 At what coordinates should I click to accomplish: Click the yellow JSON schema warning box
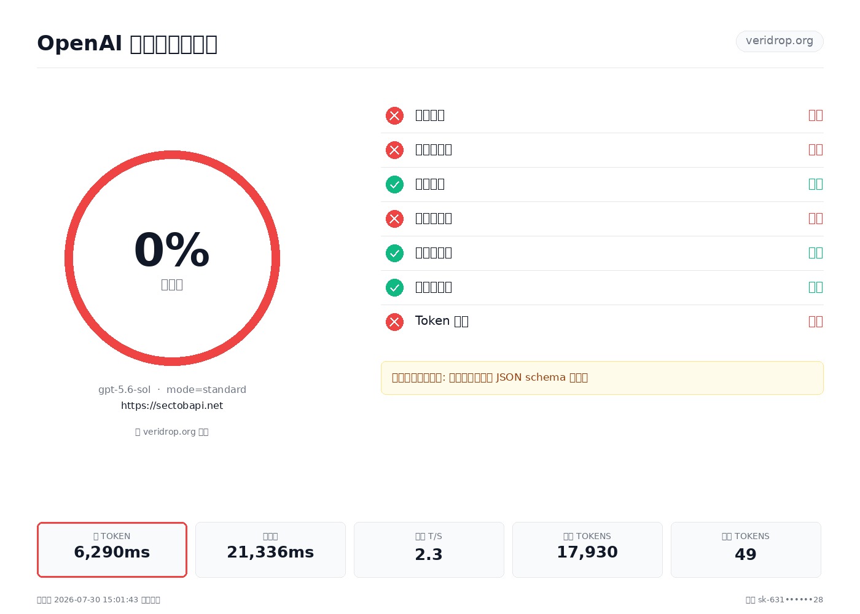602,378
